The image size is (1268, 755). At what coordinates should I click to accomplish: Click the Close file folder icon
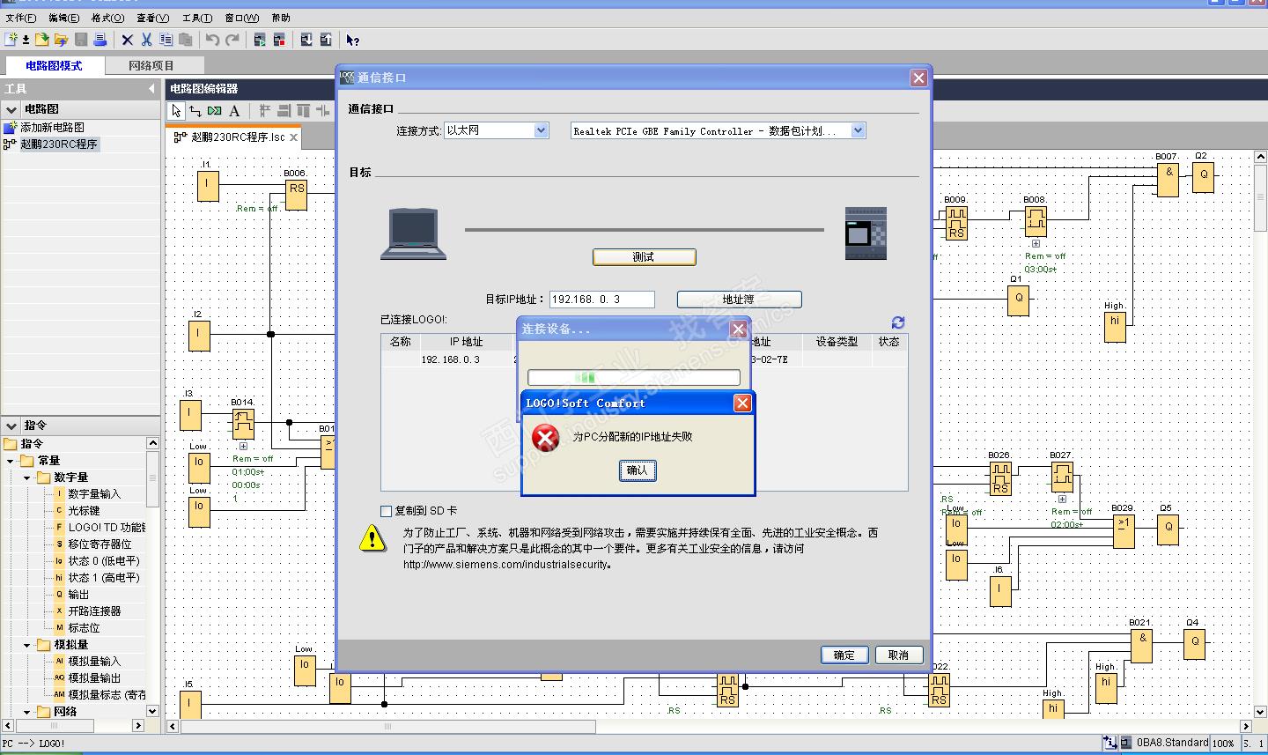point(61,40)
